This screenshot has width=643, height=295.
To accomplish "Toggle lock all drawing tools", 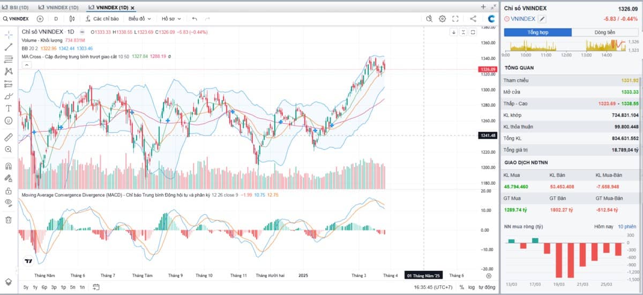I will [x=9, y=191].
